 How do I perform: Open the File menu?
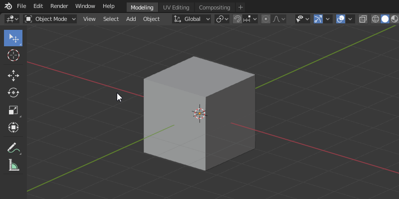point(21,6)
